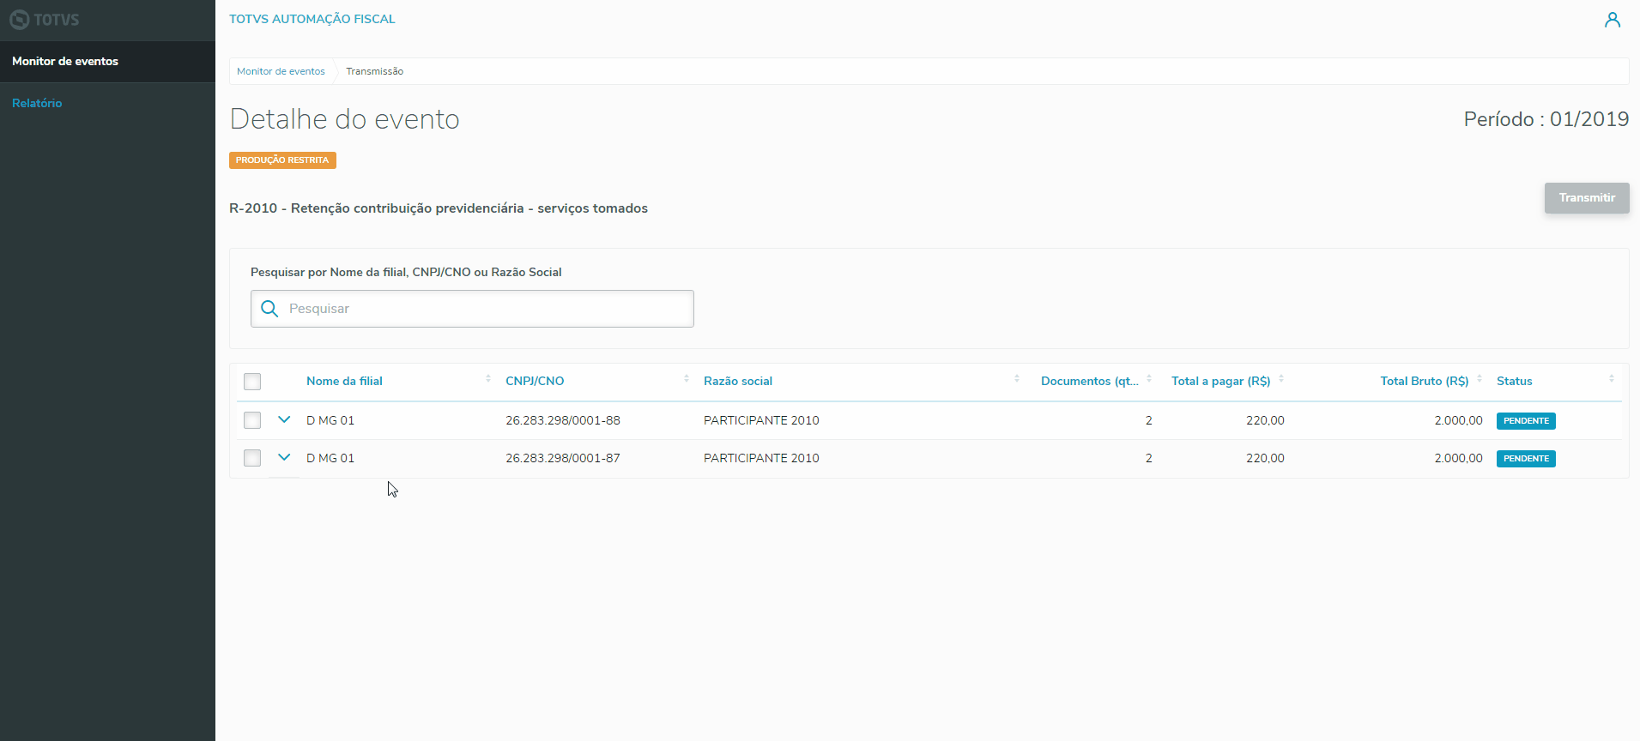The width and height of the screenshot is (1640, 741).
Task: Click the Razão social column header
Action: coord(738,381)
